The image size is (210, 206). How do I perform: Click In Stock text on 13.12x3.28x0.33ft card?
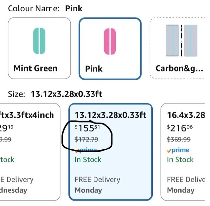click(x=88, y=160)
